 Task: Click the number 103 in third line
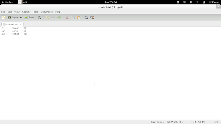pos(2,34)
